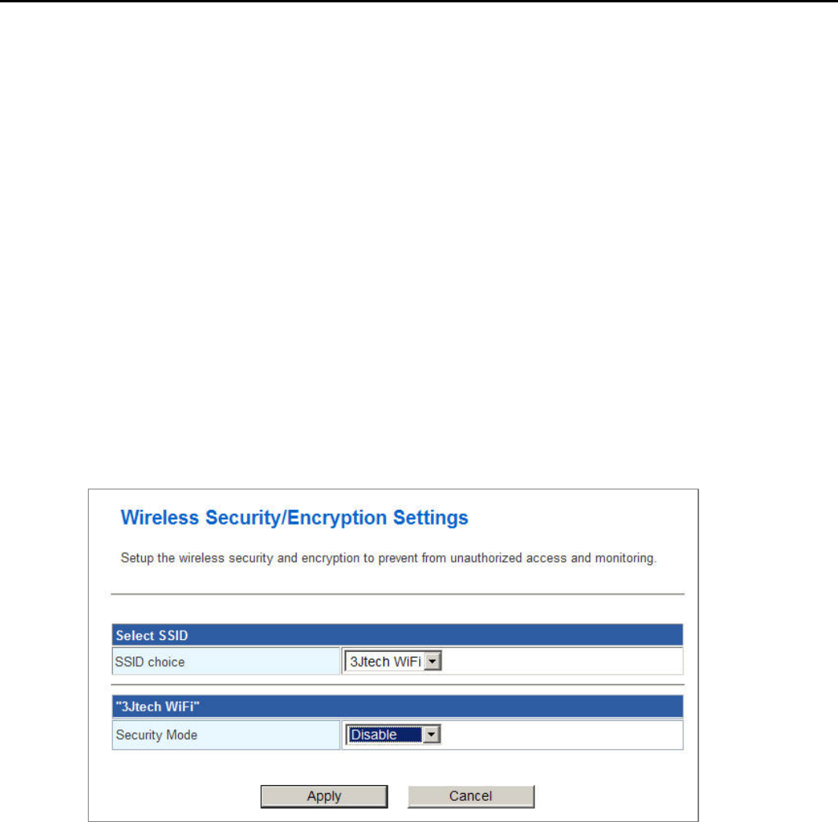Click empty cell right of Security Mode dropdown
This screenshot has width=838, height=822.
coord(561,735)
